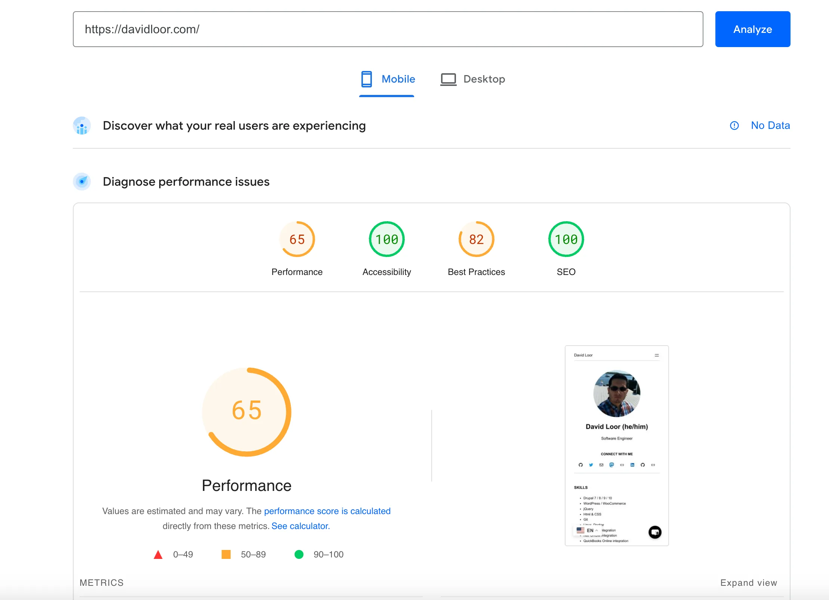Select the 100 SEO score gauge
The height and width of the screenshot is (600, 829).
tap(566, 239)
